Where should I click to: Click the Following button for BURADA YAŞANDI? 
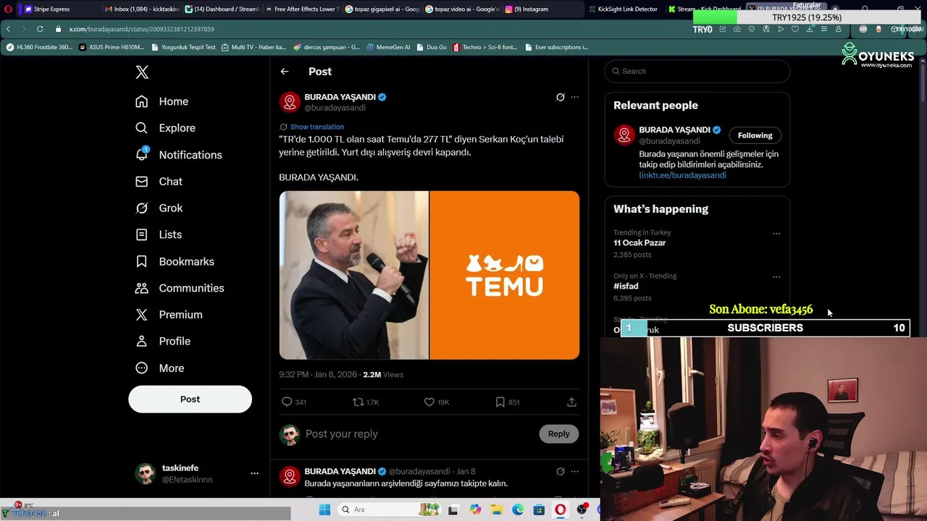coord(755,135)
